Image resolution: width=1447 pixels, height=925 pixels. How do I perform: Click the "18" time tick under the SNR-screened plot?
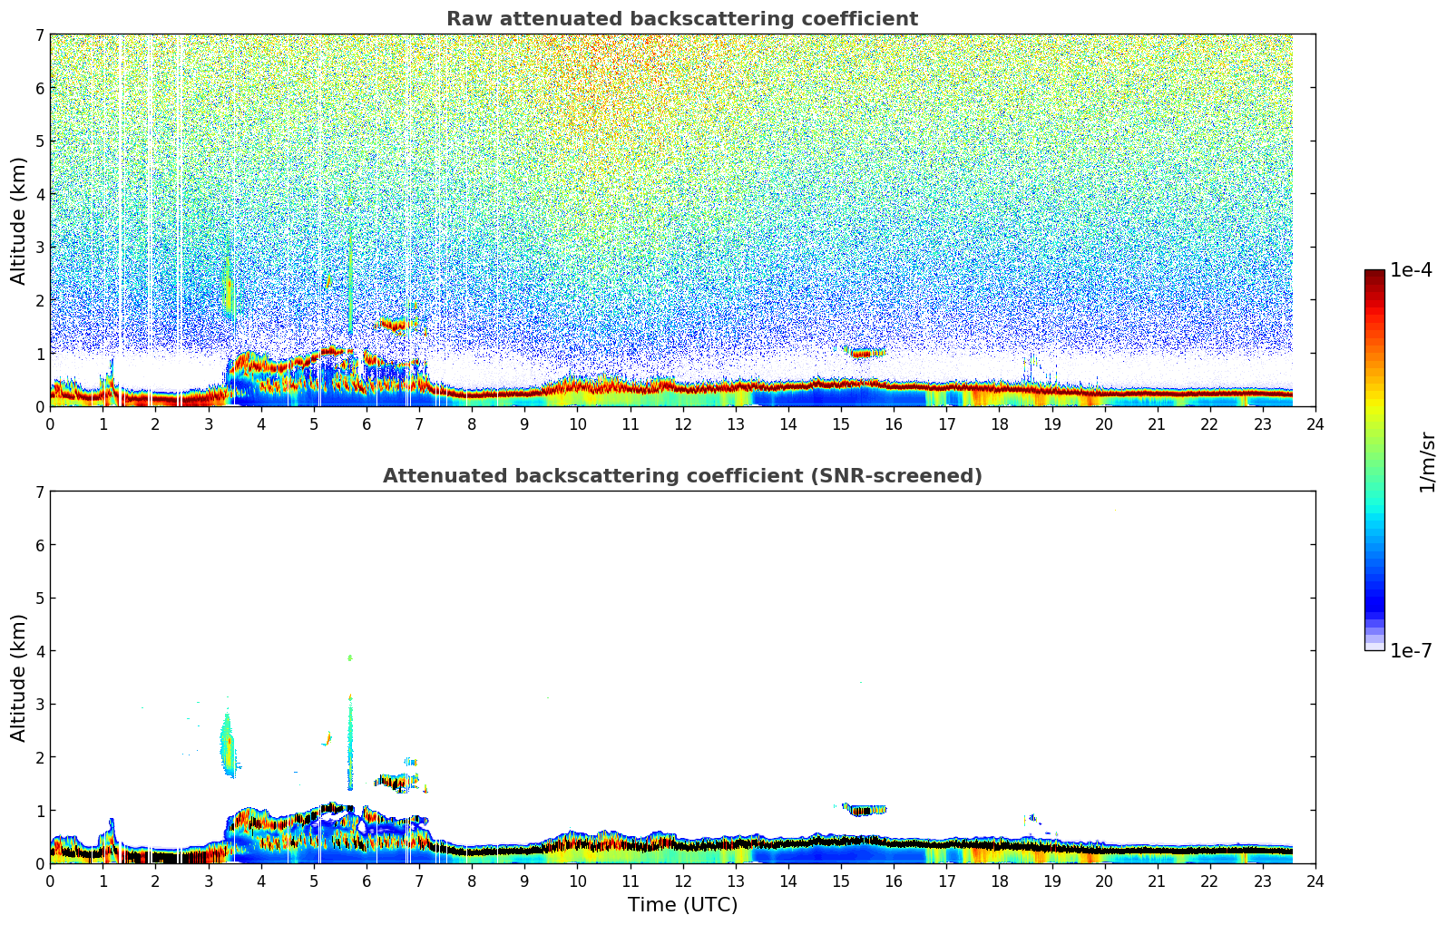click(x=999, y=881)
